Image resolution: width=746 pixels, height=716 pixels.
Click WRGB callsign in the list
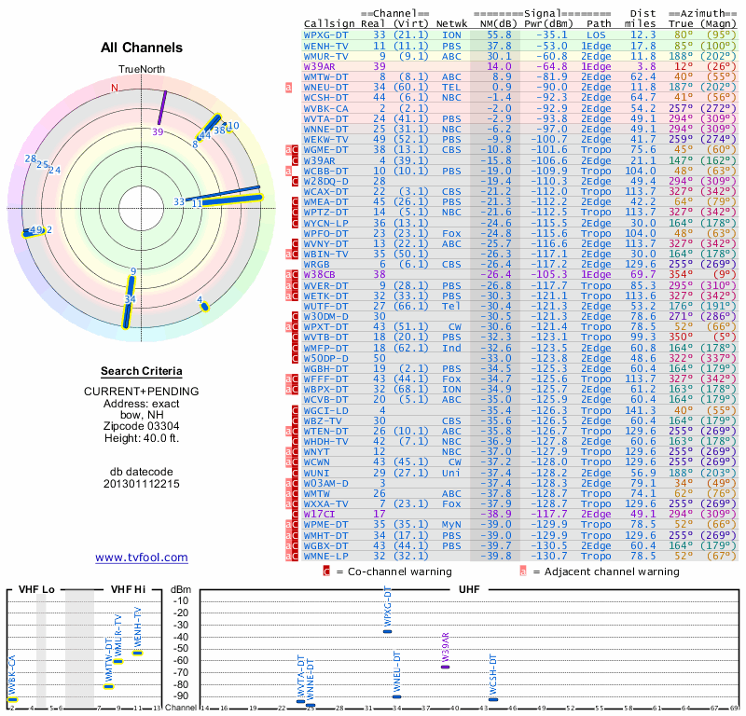click(x=316, y=265)
